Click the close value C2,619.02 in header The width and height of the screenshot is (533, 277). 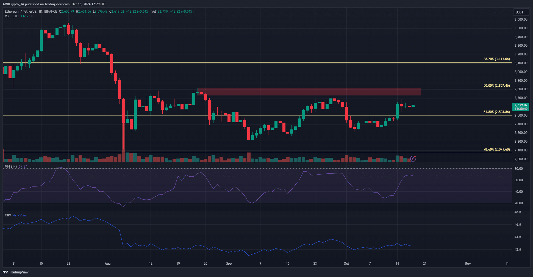[117, 12]
